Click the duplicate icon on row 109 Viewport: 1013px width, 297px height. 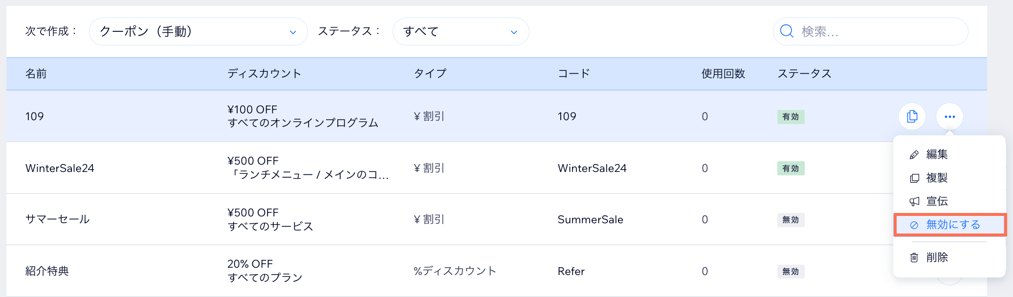(x=911, y=116)
